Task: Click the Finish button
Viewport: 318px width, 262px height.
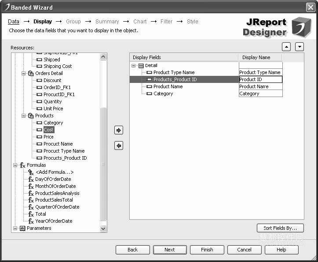Action: pos(207,250)
